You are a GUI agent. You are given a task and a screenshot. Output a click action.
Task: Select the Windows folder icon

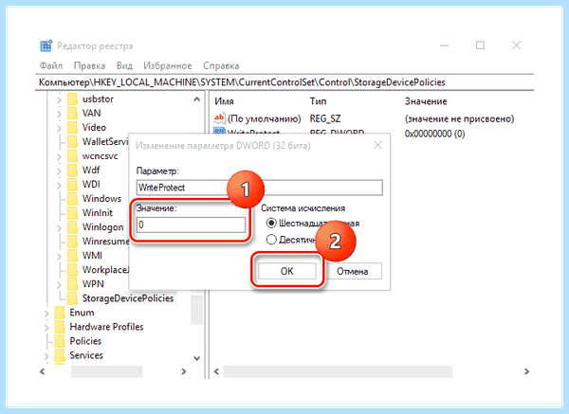pyautogui.click(x=73, y=199)
